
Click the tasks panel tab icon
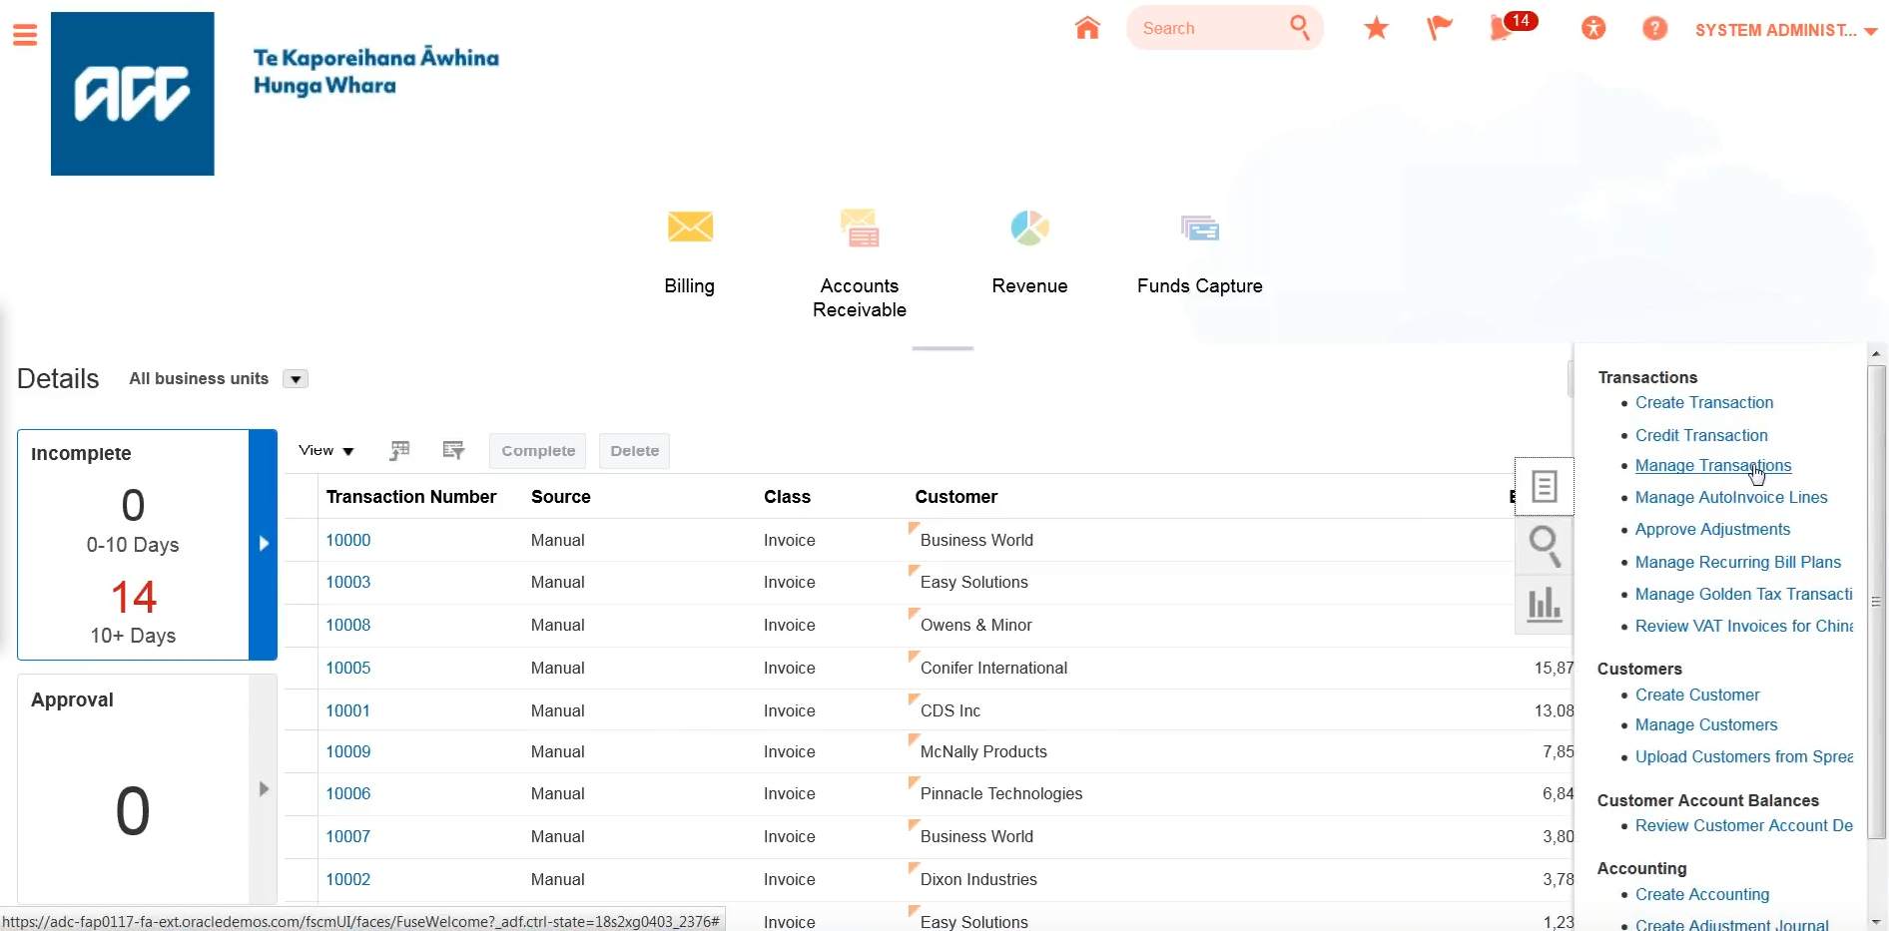tap(1544, 486)
